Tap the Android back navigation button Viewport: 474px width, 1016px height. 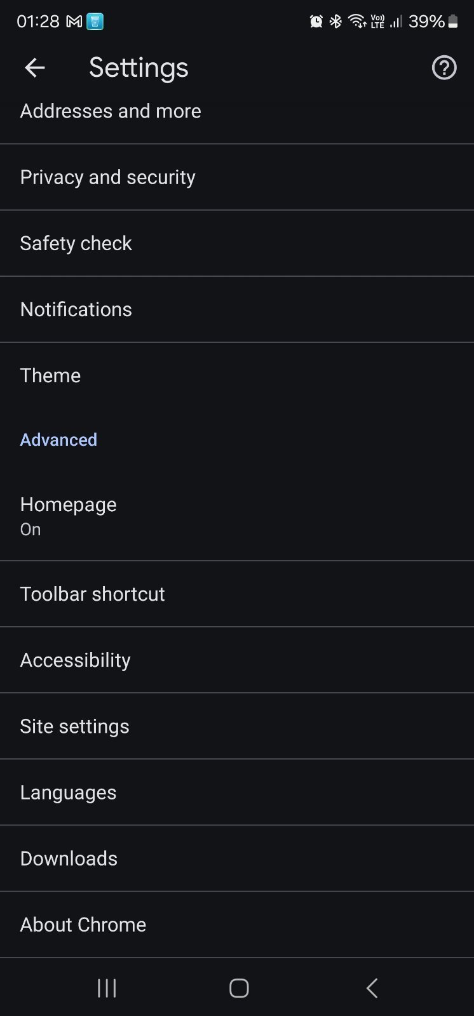pos(372,988)
